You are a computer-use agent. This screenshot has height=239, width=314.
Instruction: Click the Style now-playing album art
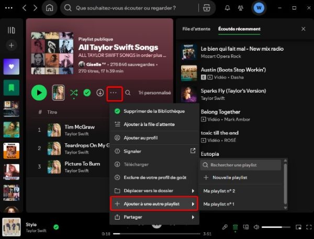(12, 227)
